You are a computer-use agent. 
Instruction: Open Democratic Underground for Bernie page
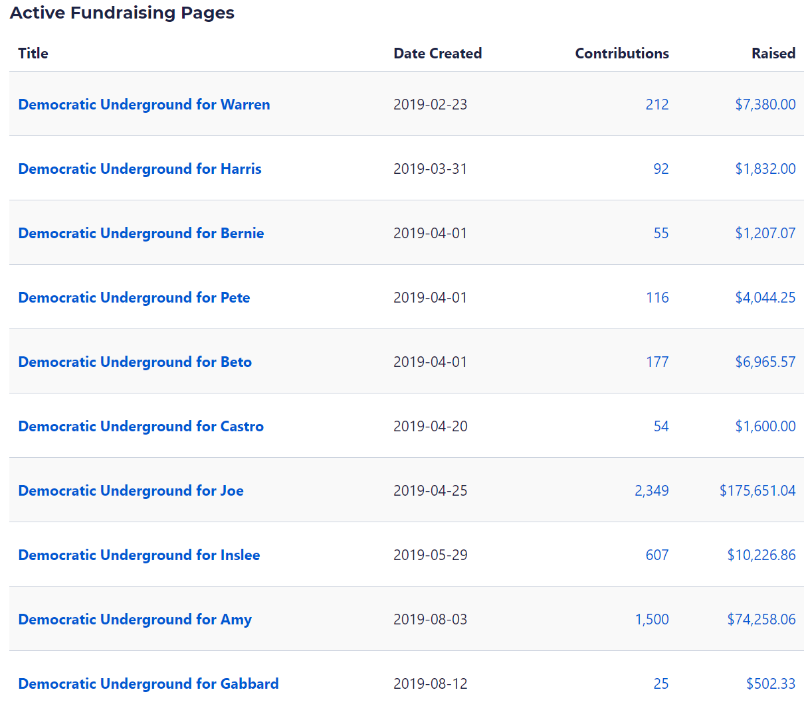coord(141,233)
